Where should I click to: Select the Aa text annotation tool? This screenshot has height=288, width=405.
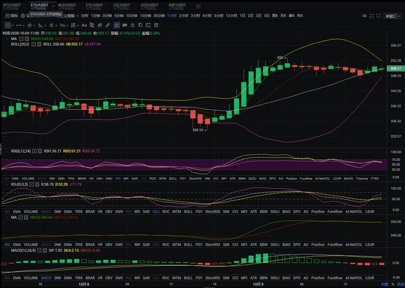tap(84, 25)
